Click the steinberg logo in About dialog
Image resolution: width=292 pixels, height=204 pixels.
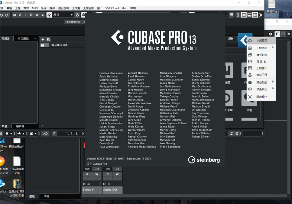[204, 160]
